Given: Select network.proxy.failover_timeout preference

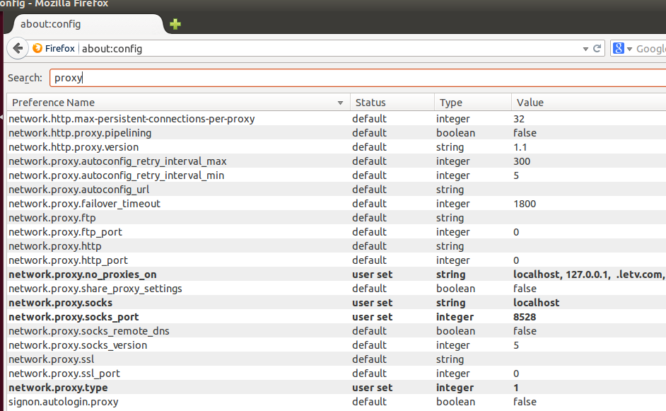Looking at the screenshot, I should 85,204.
